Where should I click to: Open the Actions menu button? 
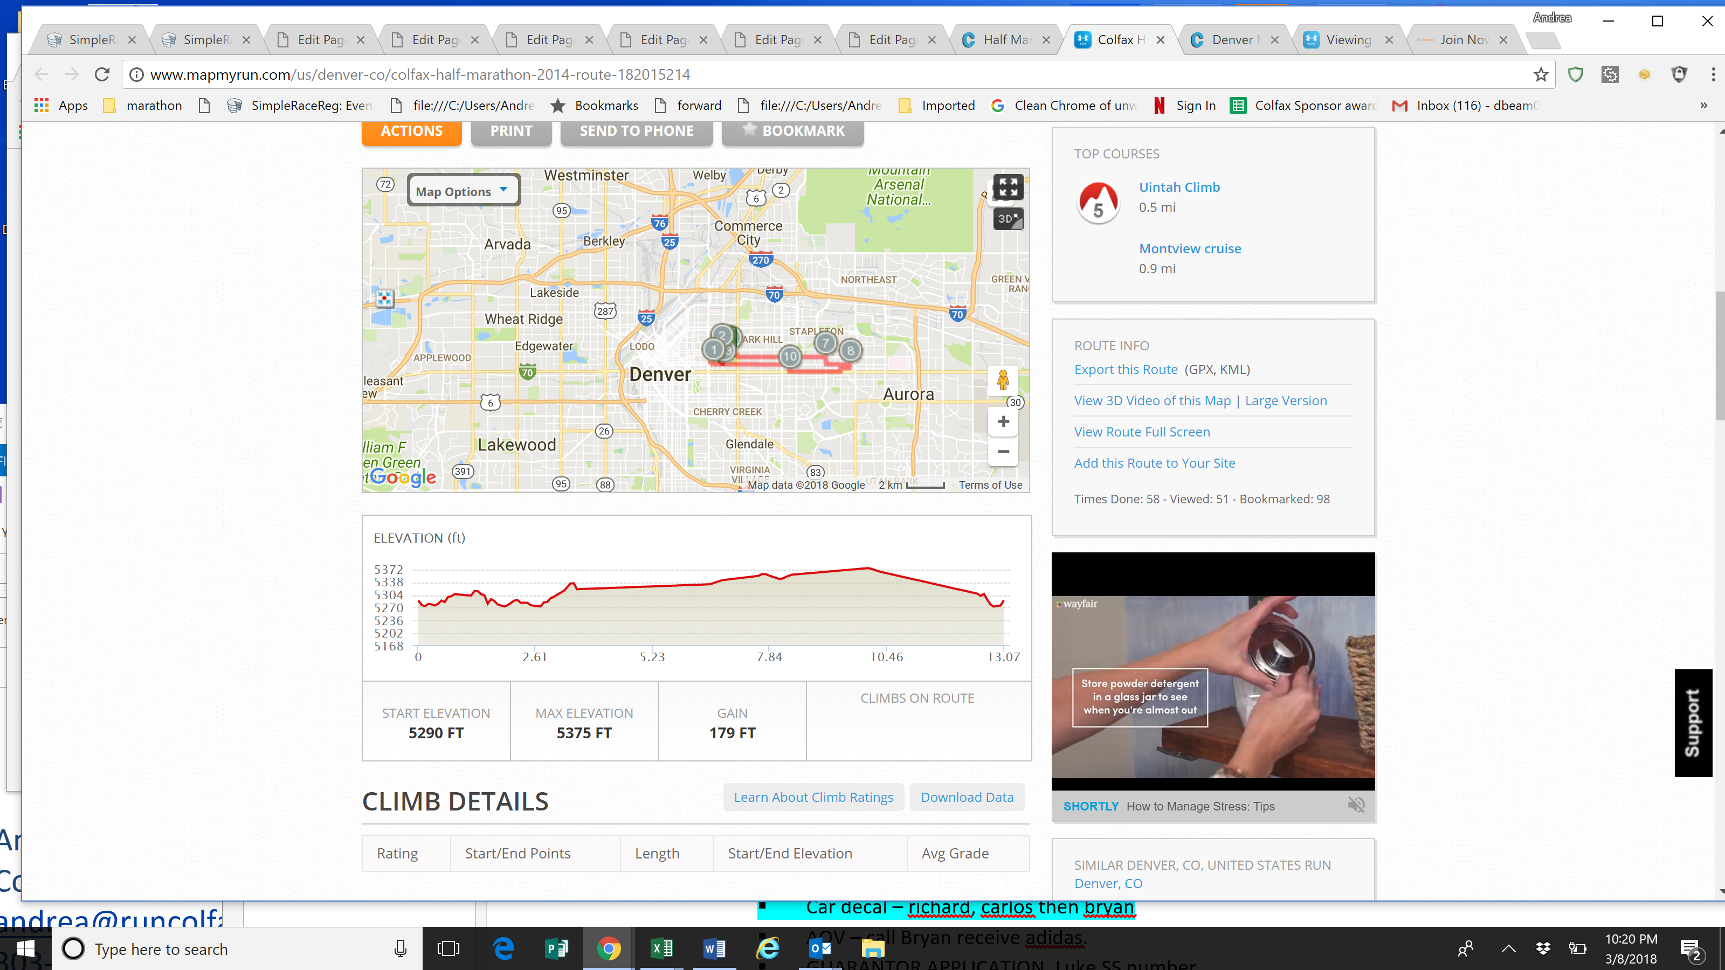coord(411,131)
